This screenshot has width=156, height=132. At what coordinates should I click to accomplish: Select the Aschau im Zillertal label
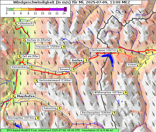click(39, 40)
